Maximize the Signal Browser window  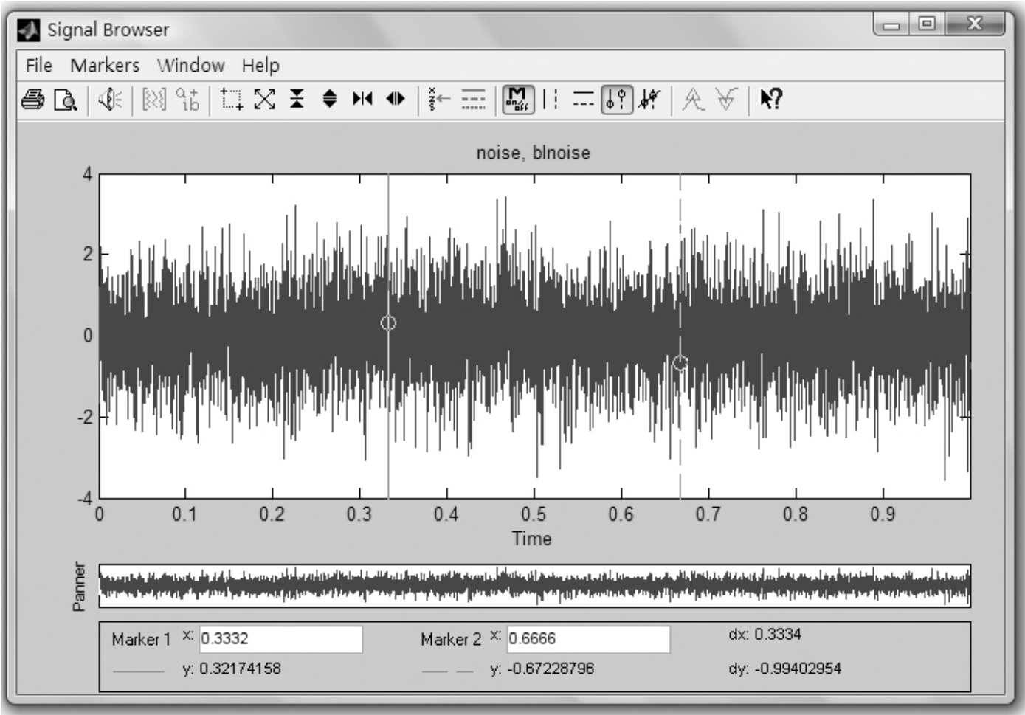(927, 25)
